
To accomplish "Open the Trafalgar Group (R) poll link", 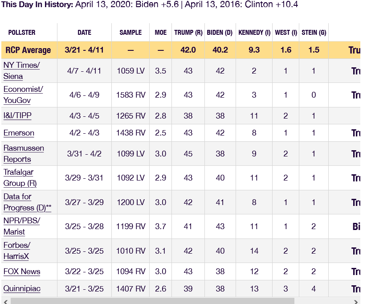I will click(x=20, y=177).
